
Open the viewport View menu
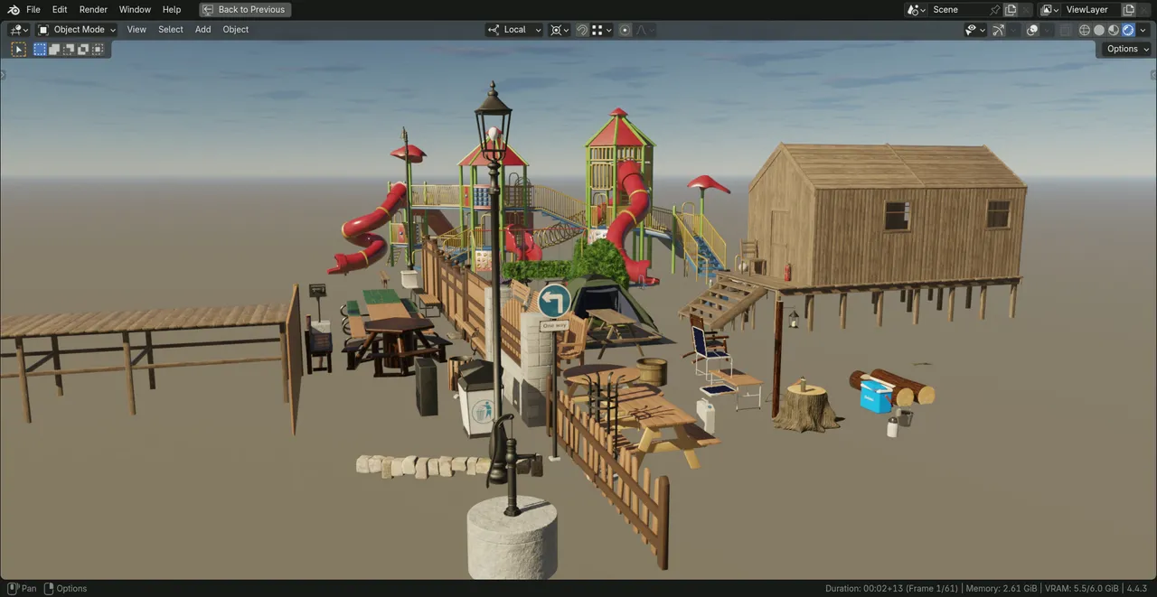click(136, 30)
